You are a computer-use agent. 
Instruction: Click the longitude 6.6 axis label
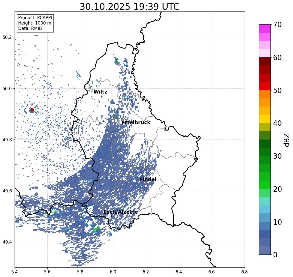pos(212,272)
